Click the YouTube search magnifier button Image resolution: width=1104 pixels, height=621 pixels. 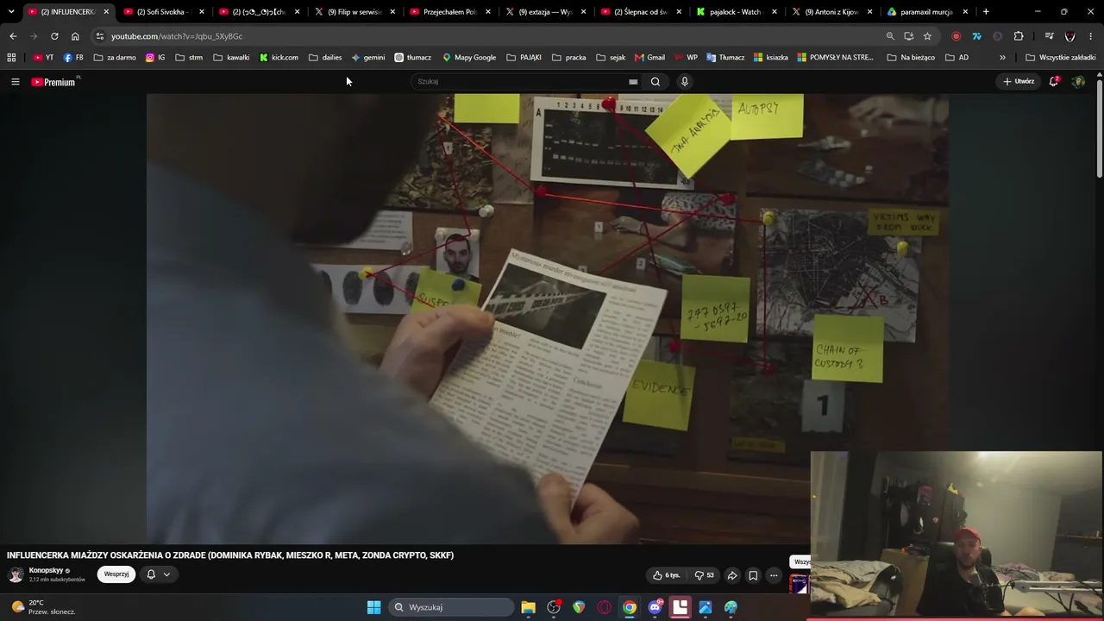click(655, 82)
